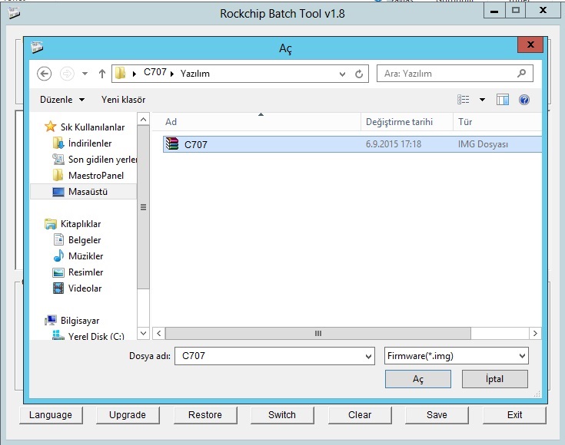The image size is (565, 445).
Task: Click the forward navigation arrow
Action: [x=67, y=74]
